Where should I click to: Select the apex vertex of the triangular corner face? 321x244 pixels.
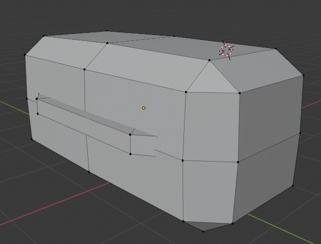tap(209, 60)
